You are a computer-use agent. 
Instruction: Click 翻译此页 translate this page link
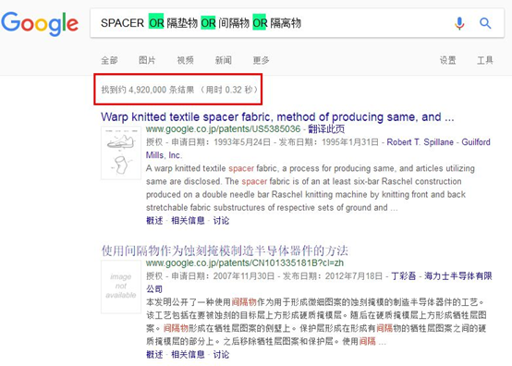[326, 129]
